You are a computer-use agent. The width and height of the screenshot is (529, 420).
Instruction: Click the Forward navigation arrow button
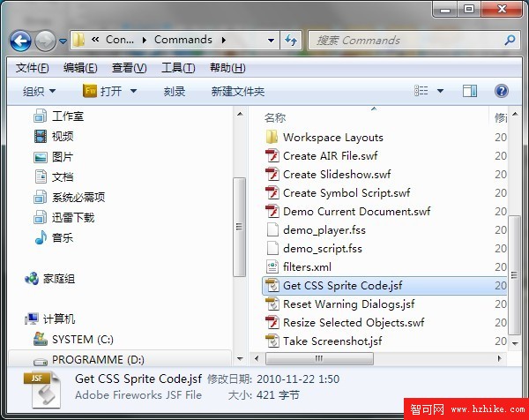(x=45, y=41)
